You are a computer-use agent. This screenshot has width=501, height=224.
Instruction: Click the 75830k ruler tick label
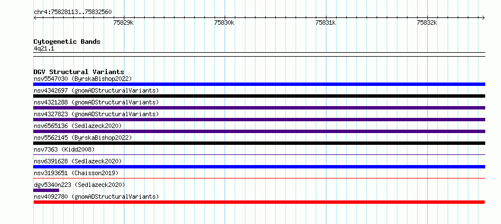click(x=225, y=22)
